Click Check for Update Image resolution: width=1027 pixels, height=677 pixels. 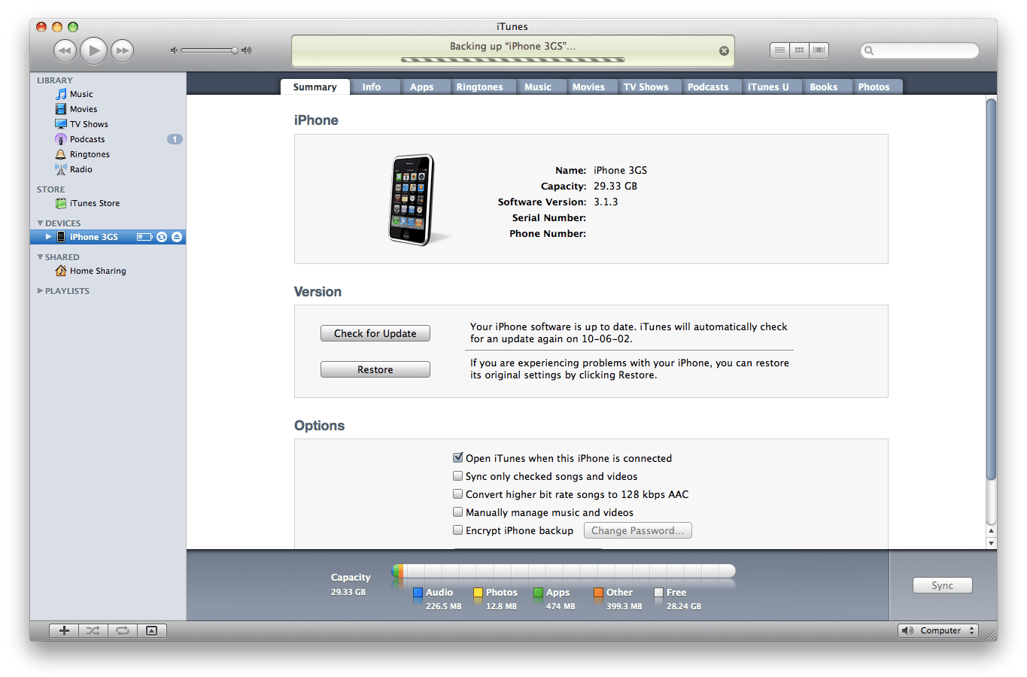click(x=375, y=332)
